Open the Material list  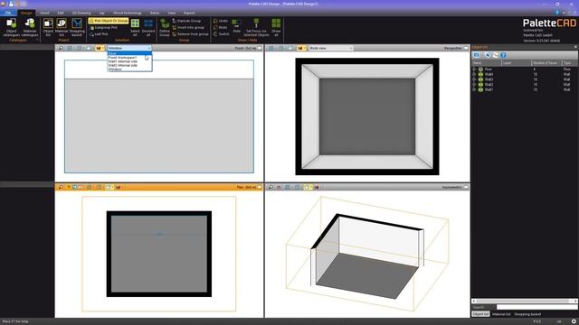pos(62,27)
